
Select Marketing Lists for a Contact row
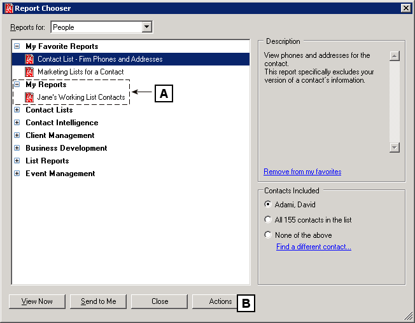[x=130, y=72]
